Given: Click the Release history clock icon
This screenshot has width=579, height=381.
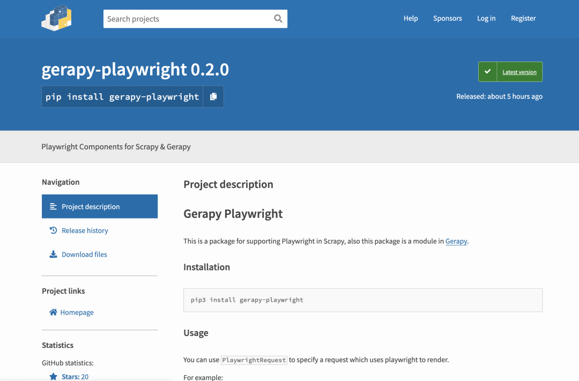Looking at the screenshot, I should (x=53, y=230).
